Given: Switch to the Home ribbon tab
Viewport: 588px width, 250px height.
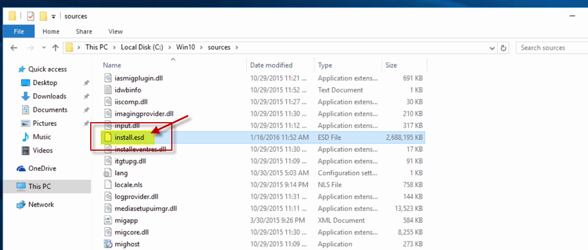Looking at the screenshot, I should click(x=51, y=31).
